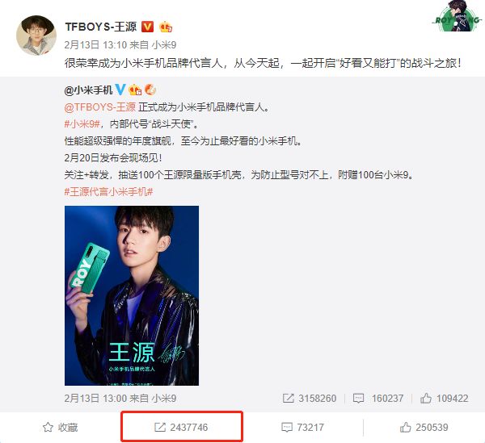Click the original post timestamp 2月13日 13:00
This screenshot has height=443, width=485.
96,399
